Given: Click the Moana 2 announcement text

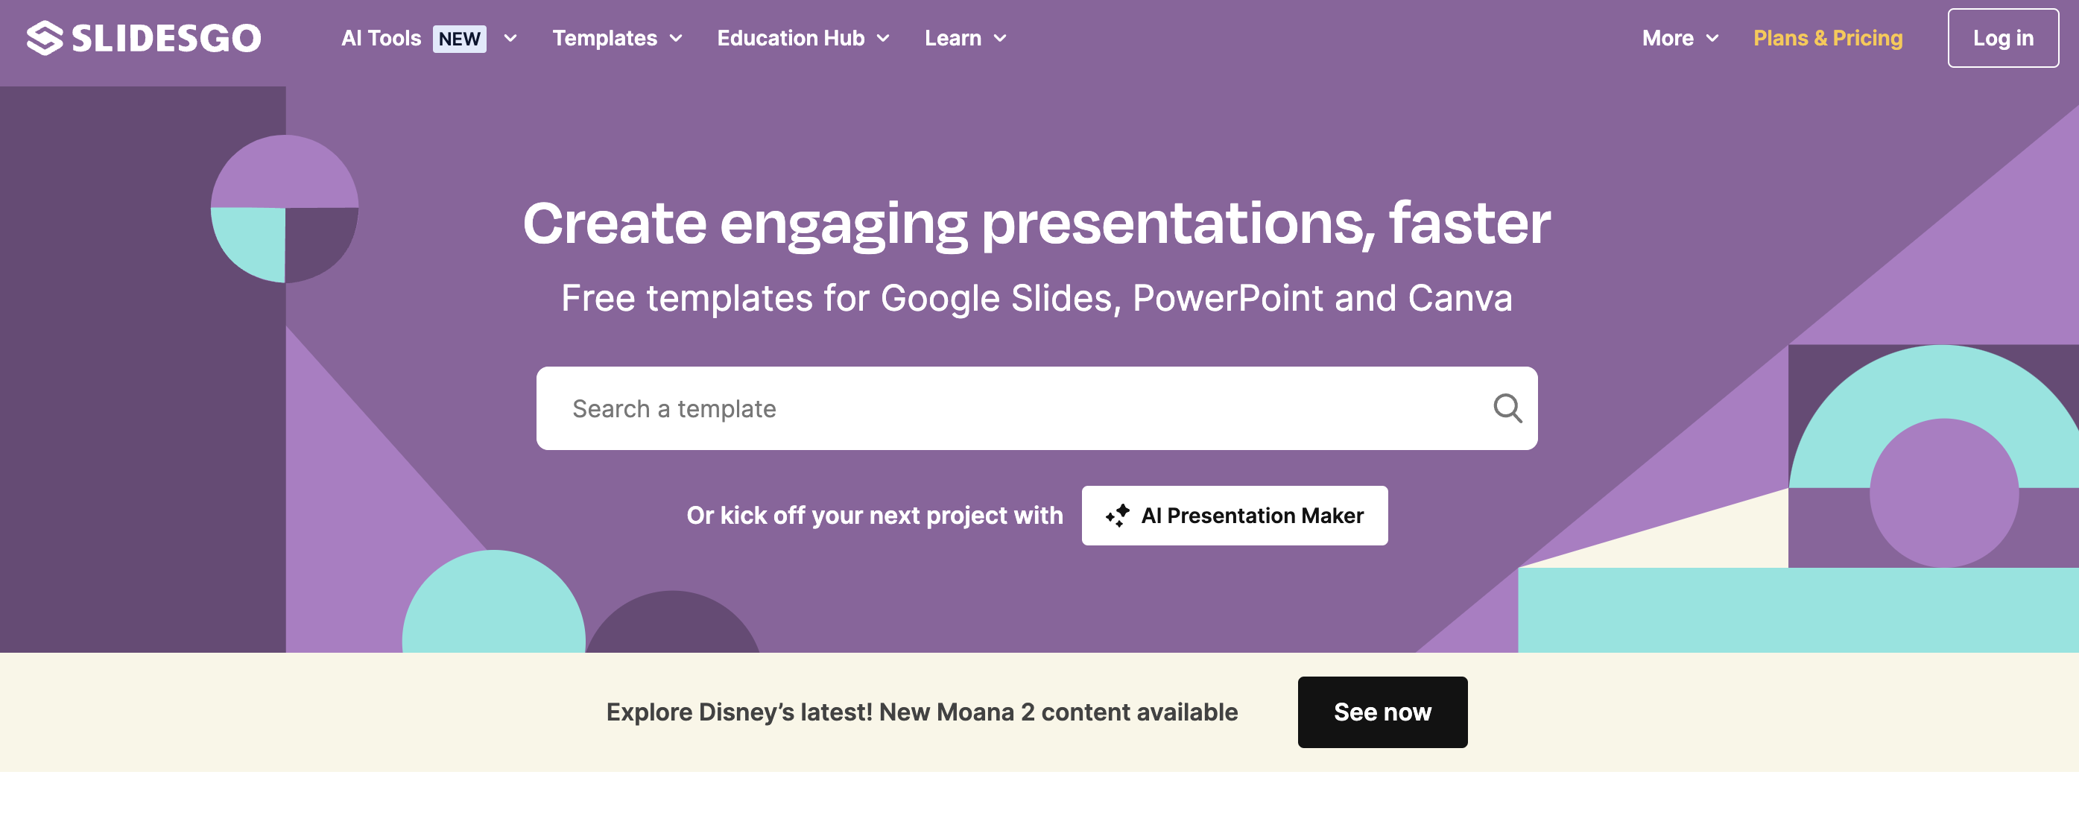Looking at the screenshot, I should [x=922, y=712].
